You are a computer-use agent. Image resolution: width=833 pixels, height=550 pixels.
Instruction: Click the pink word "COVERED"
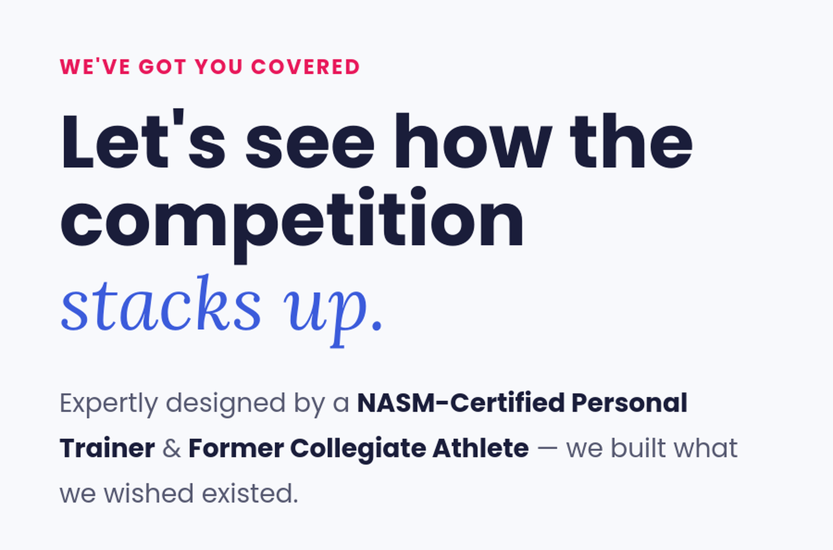pos(305,67)
